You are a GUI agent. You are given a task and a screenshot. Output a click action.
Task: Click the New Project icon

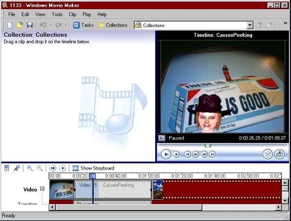click(10, 25)
